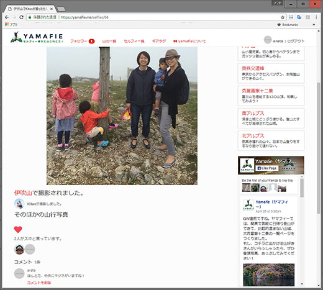Open the アプリ apps shortcut
Screen dimensions: 323x290
pos(11,24)
